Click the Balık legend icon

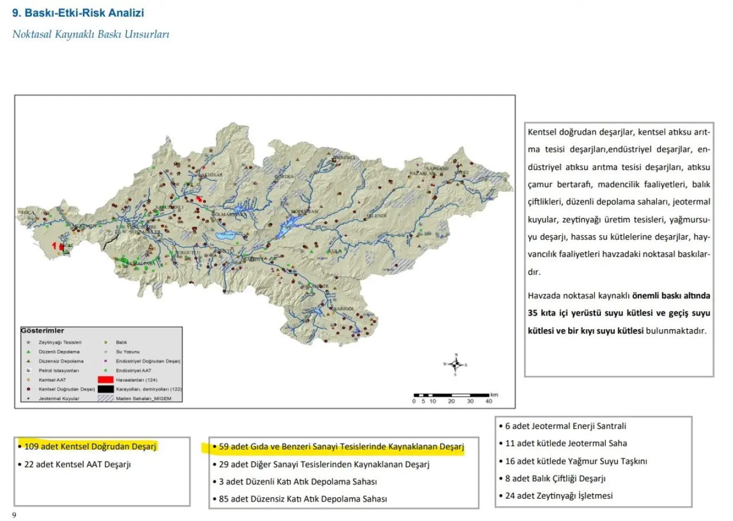tap(107, 342)
